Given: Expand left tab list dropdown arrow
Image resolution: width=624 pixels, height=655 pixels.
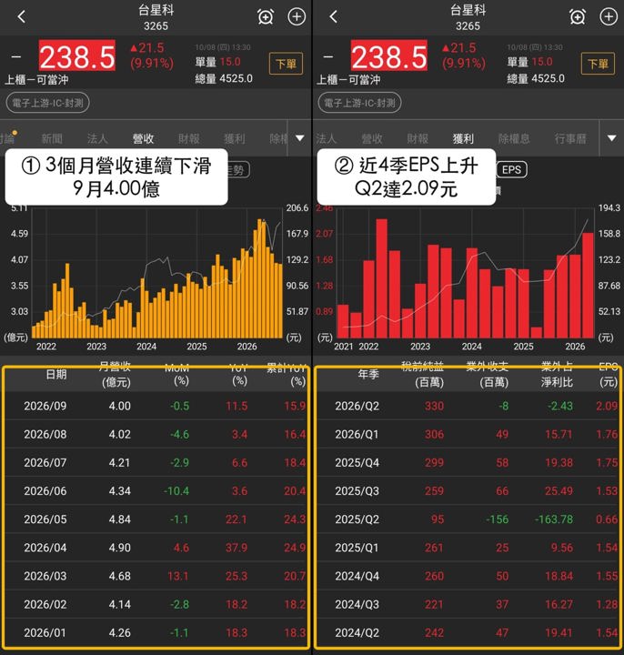Looking at the screenshot, I should (x=299, y=138).
